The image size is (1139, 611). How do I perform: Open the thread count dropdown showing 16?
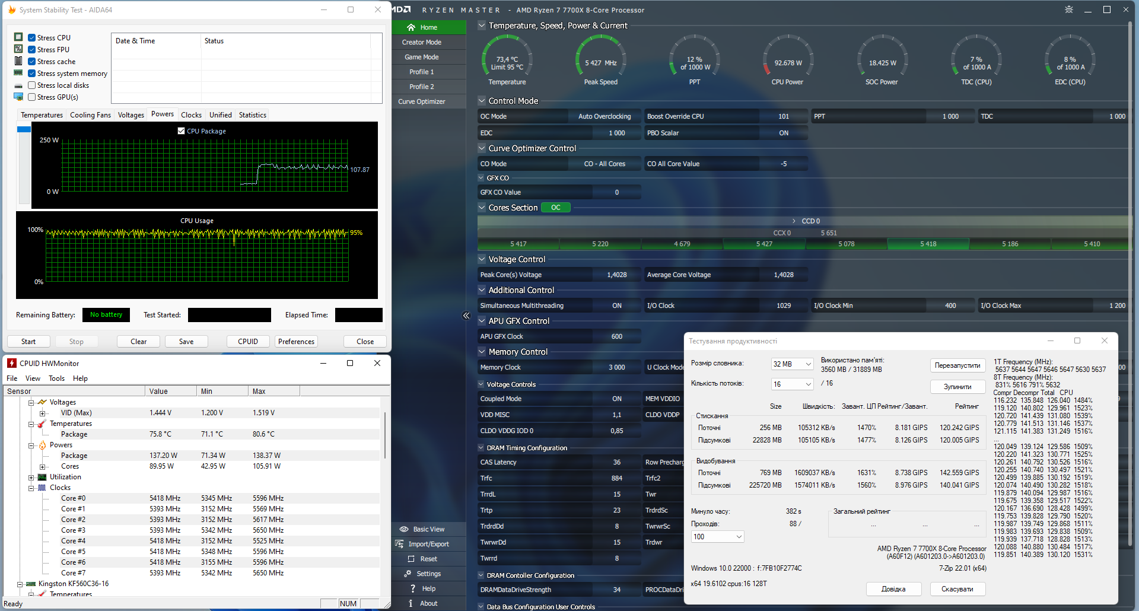792,384
